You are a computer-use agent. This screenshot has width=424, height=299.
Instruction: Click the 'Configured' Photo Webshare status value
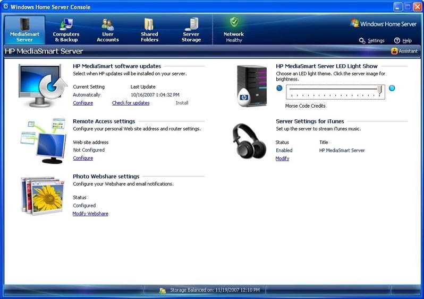point(84,205)
